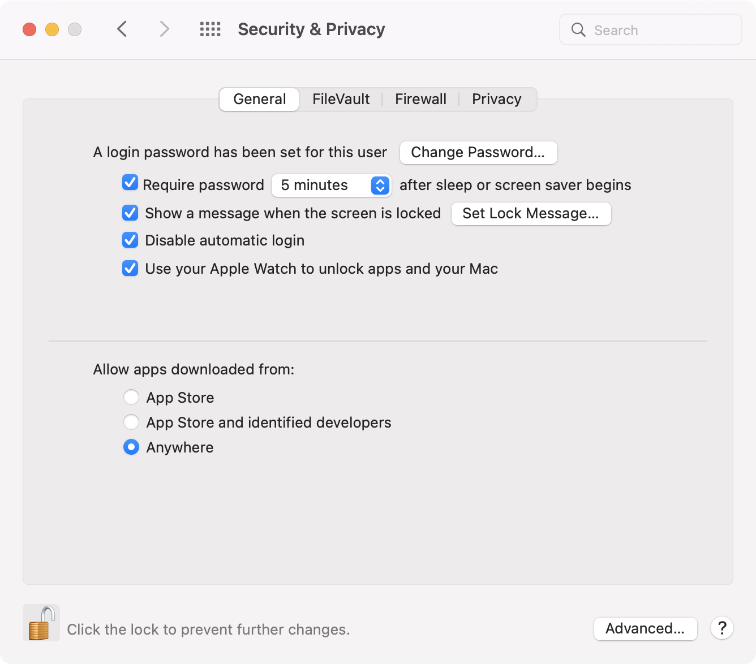Image resolution: width=756 pixels, height=664 pixels.
Task: Switch to the FileVault tab
Action: (341, 100)
